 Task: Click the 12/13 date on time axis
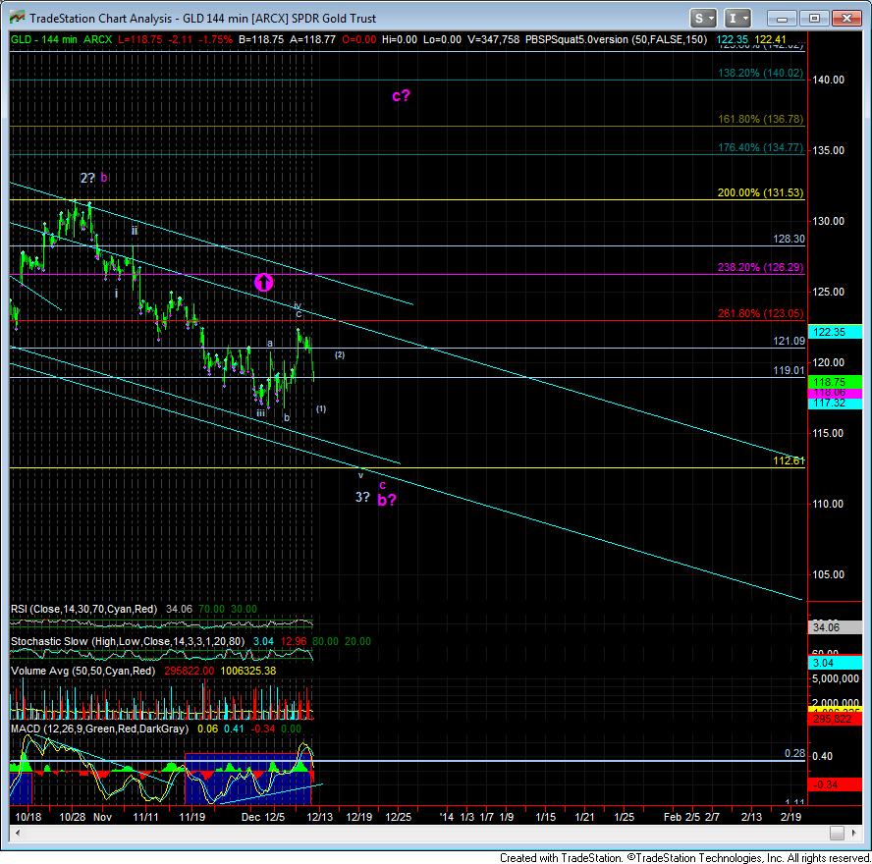320,817
